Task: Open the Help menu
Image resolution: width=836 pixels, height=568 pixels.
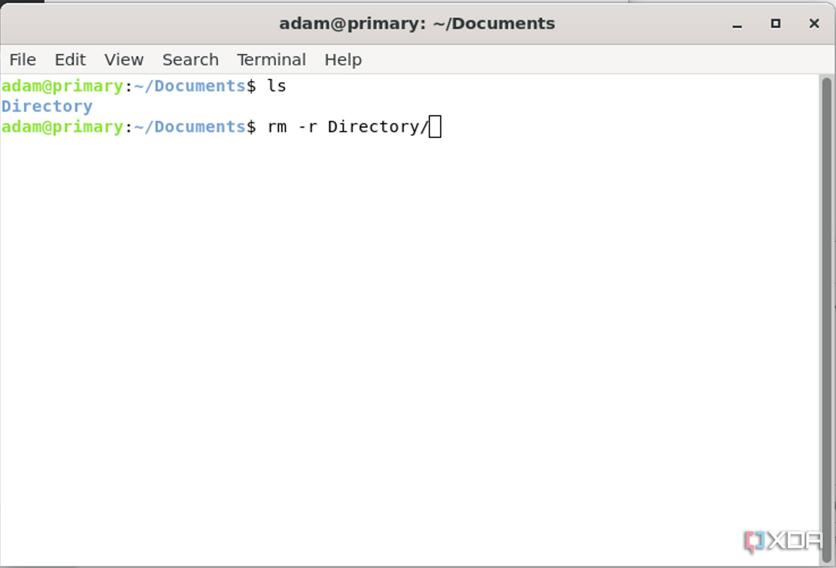Action: [343, 60]
